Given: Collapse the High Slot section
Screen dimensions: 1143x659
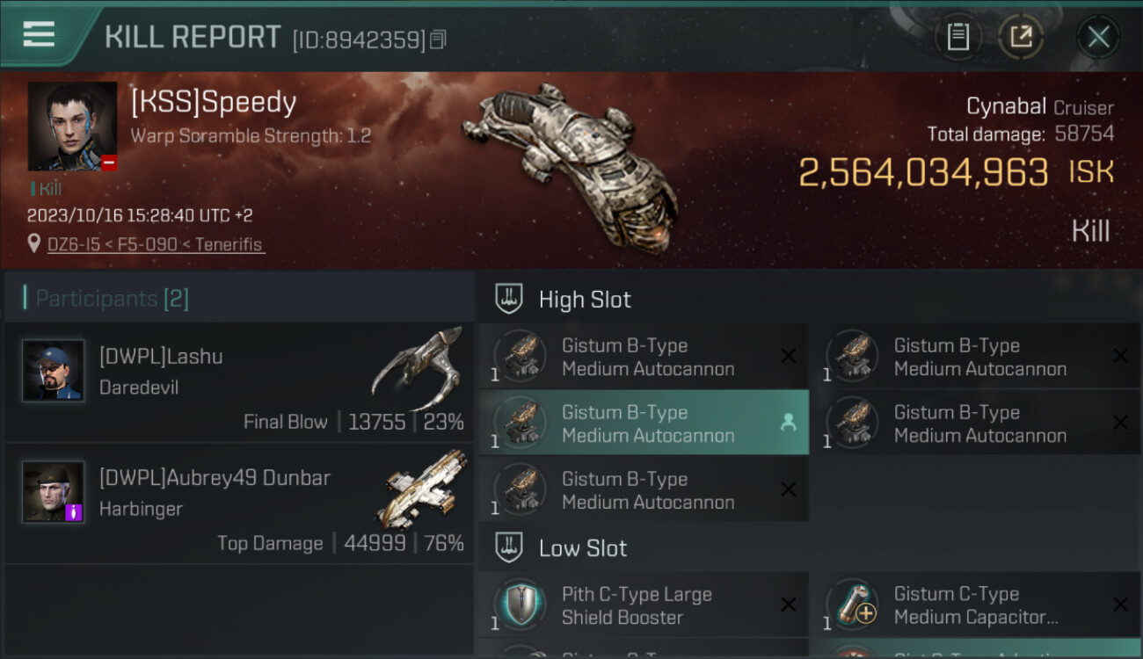Looking at the screenshot, I should coord(509,299).
